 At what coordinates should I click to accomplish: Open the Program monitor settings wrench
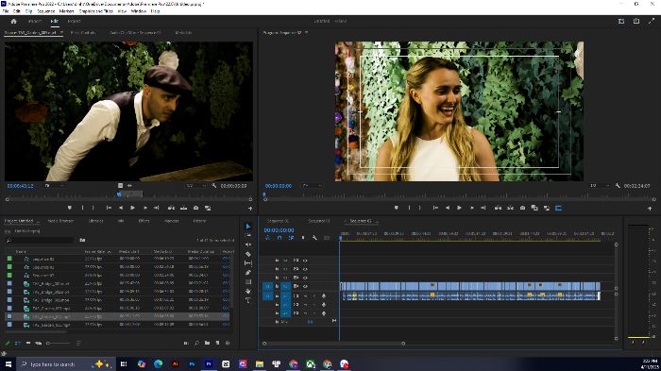point(618,185)
